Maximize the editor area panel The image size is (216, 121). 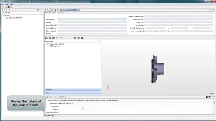click(x=214, y=10)
